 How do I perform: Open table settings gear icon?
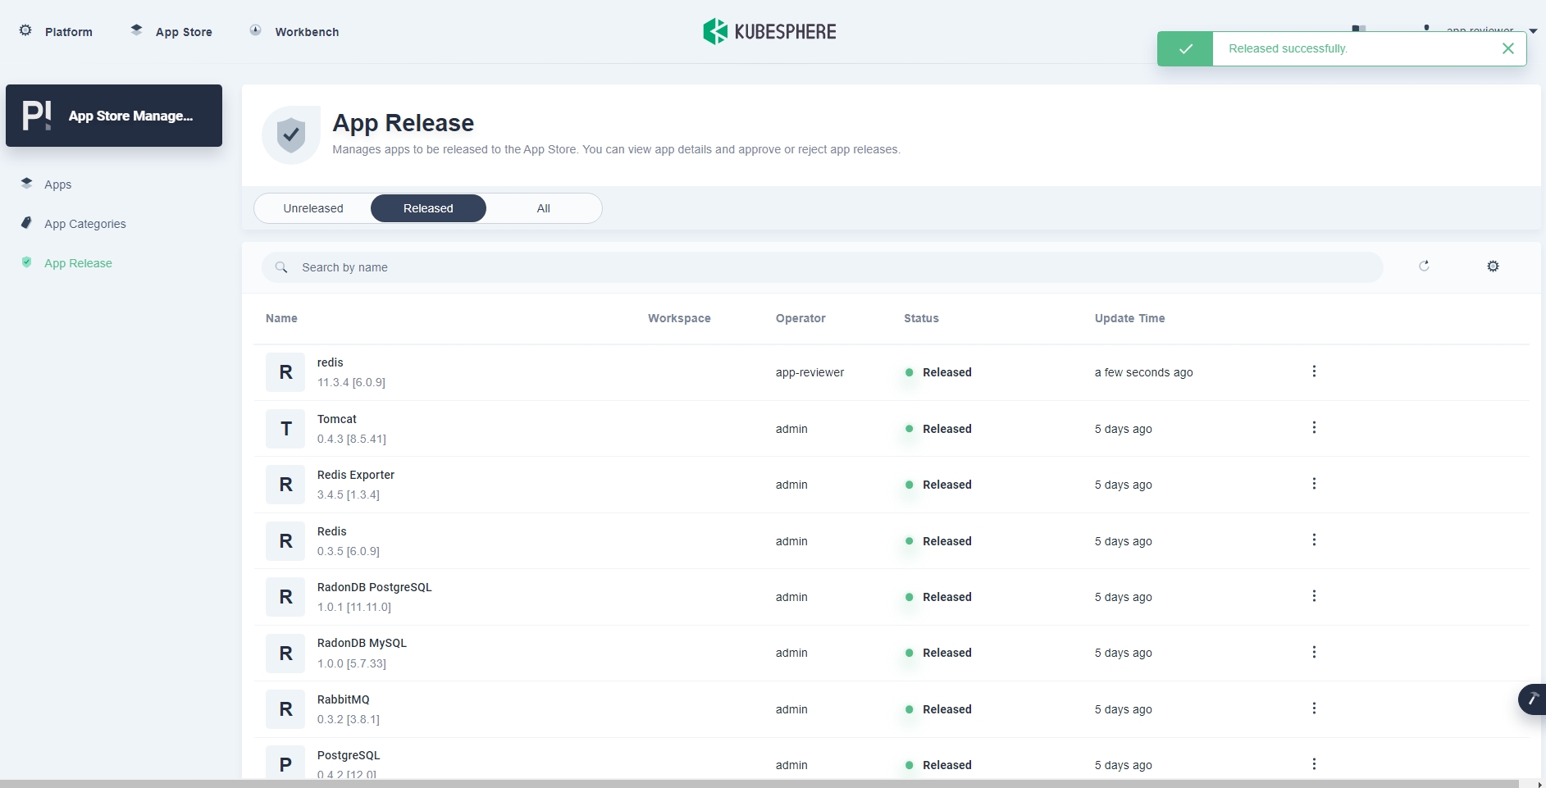click(1493, 266)
